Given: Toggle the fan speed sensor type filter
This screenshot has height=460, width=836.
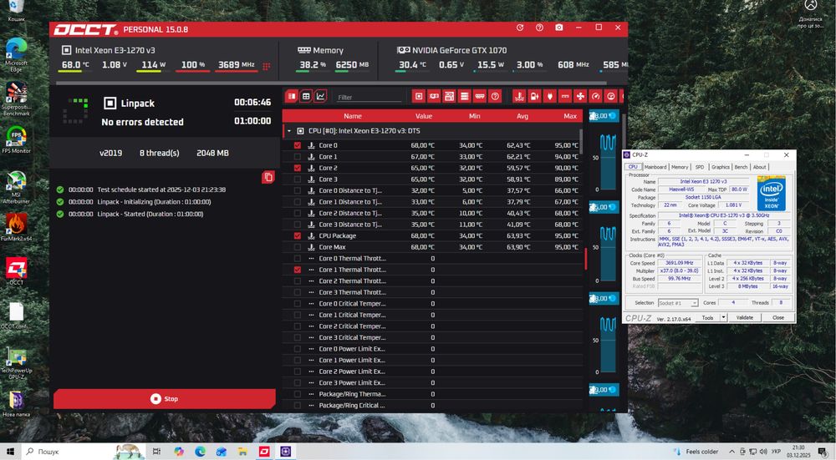Looking at the screenshot, I should pos(580,96).
